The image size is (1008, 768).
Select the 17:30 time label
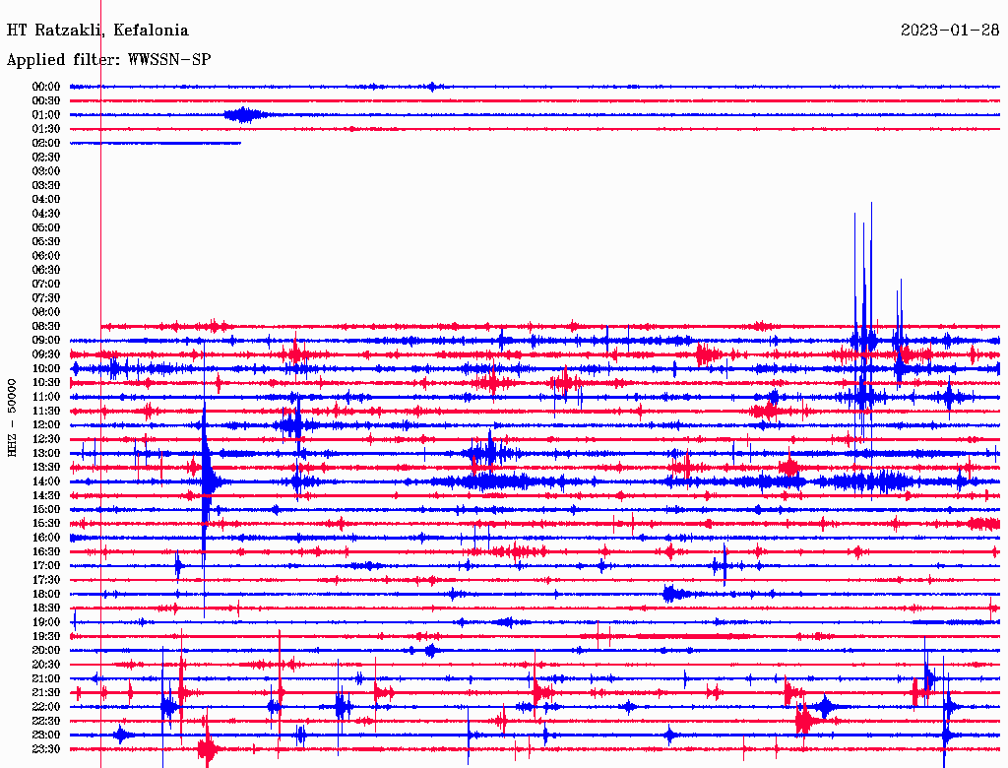pos(46,580)
